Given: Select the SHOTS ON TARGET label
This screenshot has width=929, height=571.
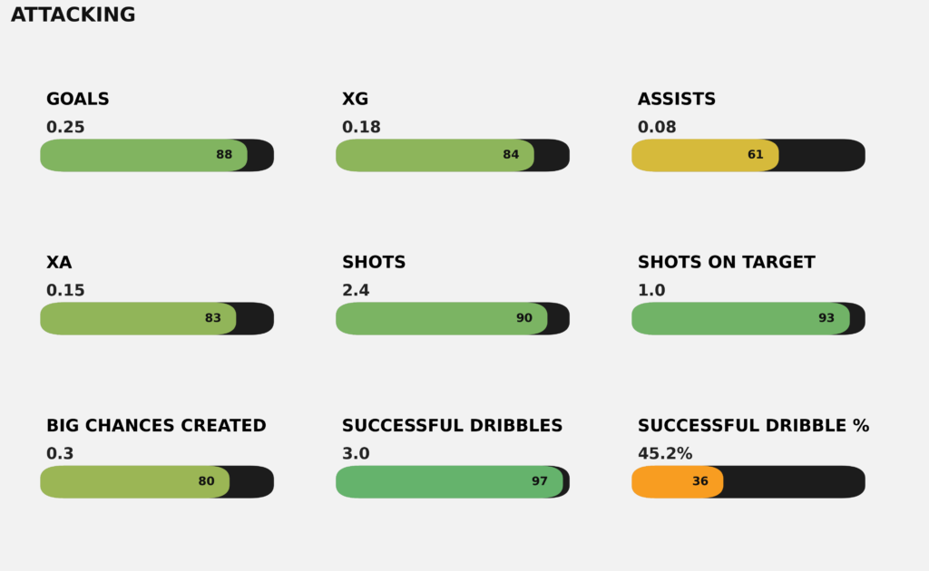Looking at the screenshot, I should [727, 263].
